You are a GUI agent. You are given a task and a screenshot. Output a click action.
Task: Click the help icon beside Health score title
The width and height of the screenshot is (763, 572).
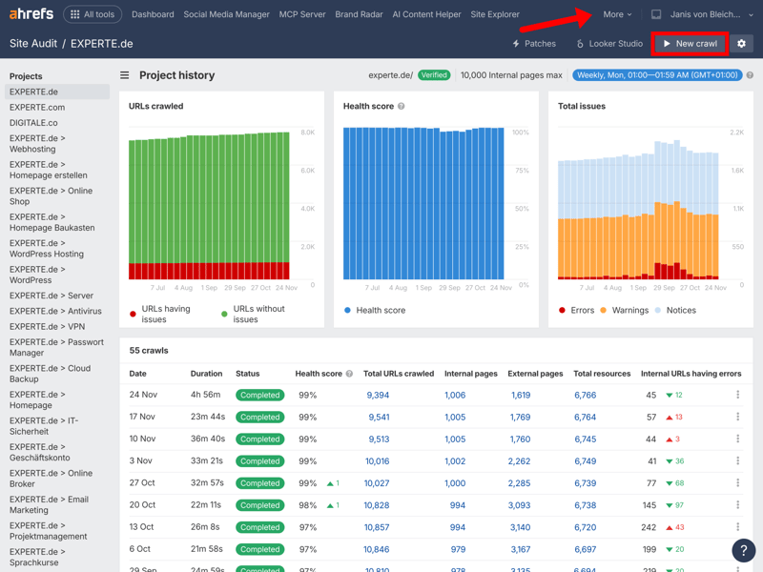tap(401, 107)
